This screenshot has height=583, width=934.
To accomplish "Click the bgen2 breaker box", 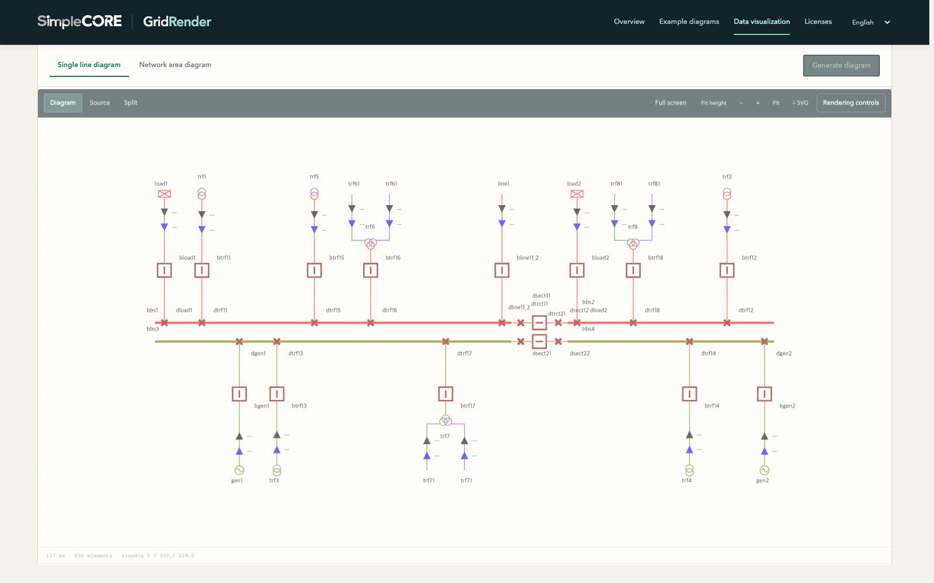I will [x=765, y=394].
